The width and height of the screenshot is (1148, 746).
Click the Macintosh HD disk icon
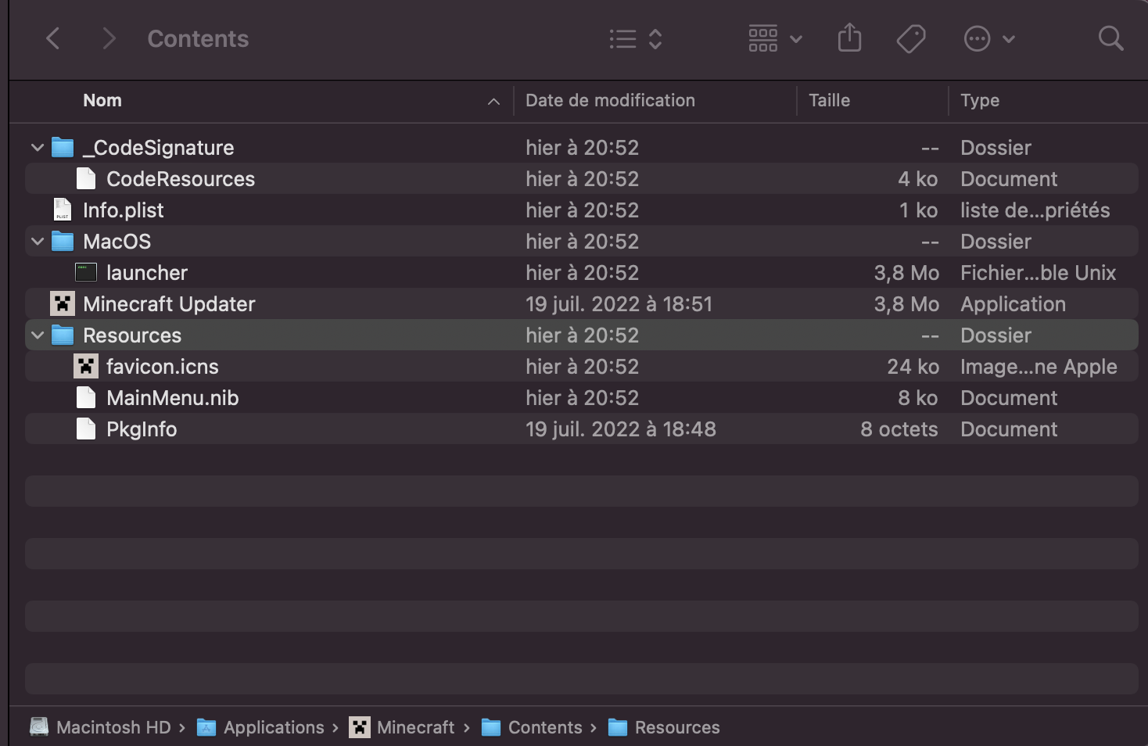pyautogui.click(x=39, y=726)
